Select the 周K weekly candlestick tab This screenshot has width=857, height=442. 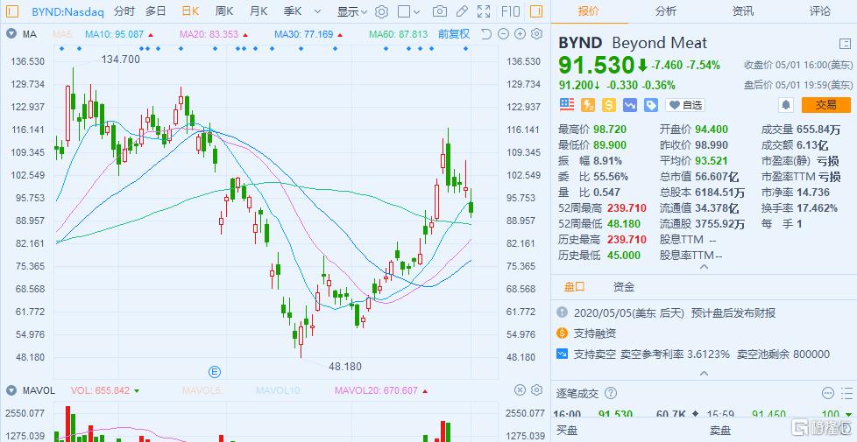pyautogui.click(x=224, y=11)
